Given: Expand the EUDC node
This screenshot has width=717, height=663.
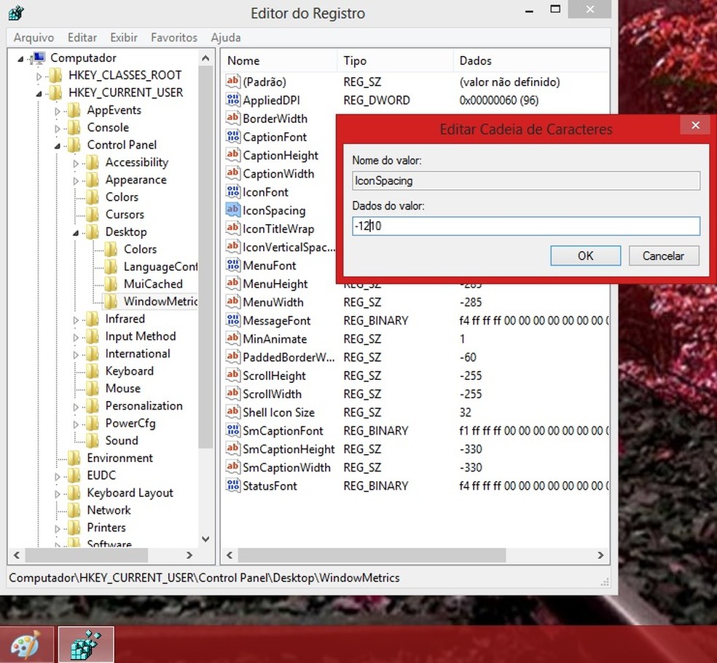Looking at the screenshot, I should [58, 477].
